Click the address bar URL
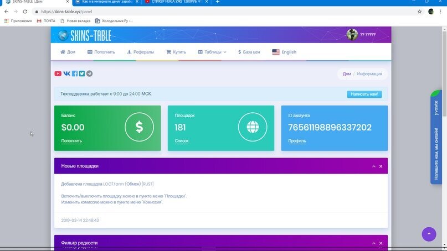This screenshot has height=251, width=447. pos(66,12)
